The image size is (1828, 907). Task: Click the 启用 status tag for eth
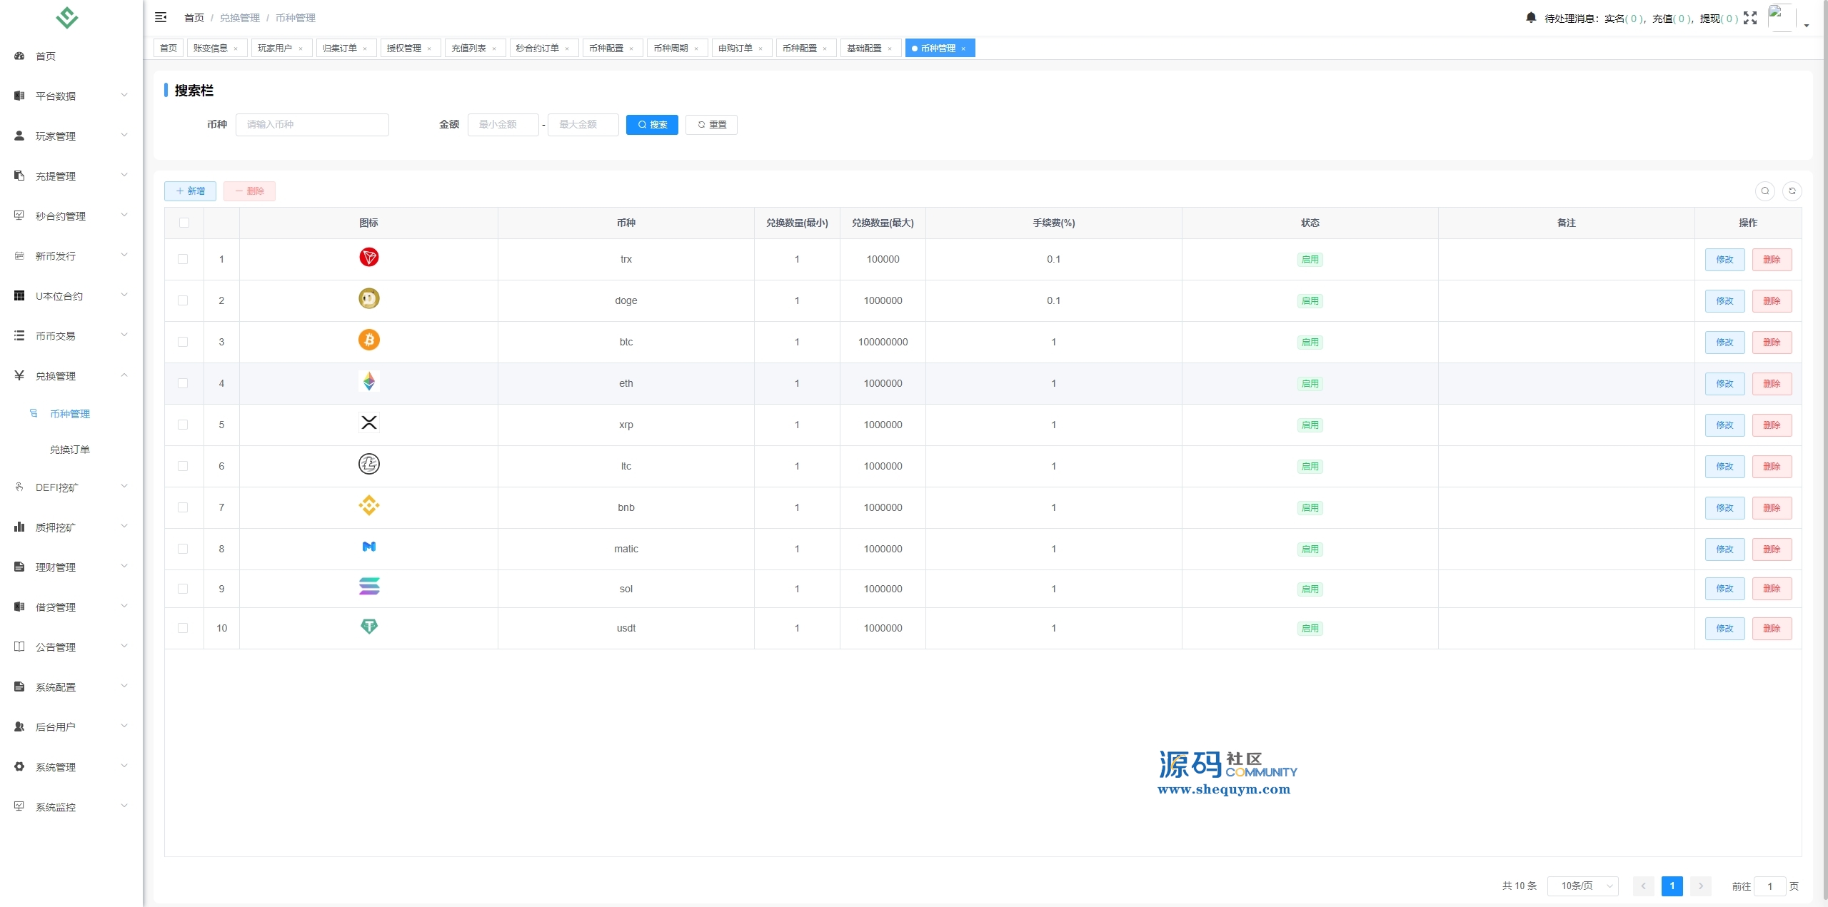point(1310,383)
